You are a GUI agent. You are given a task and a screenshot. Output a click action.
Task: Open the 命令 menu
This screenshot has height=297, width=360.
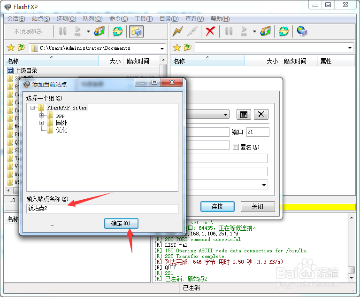pos(118,19)
